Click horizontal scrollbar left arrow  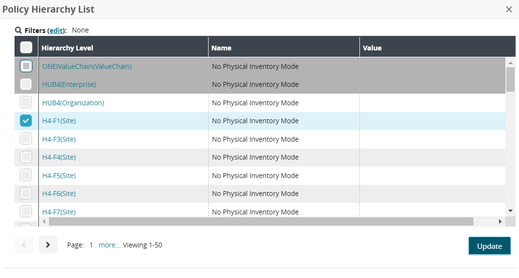coord(44,221)
